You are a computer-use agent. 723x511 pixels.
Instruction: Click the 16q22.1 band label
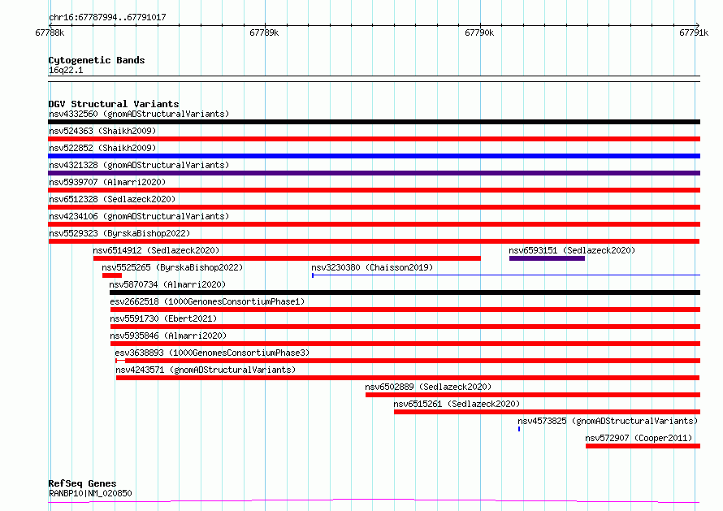(66, 70)
